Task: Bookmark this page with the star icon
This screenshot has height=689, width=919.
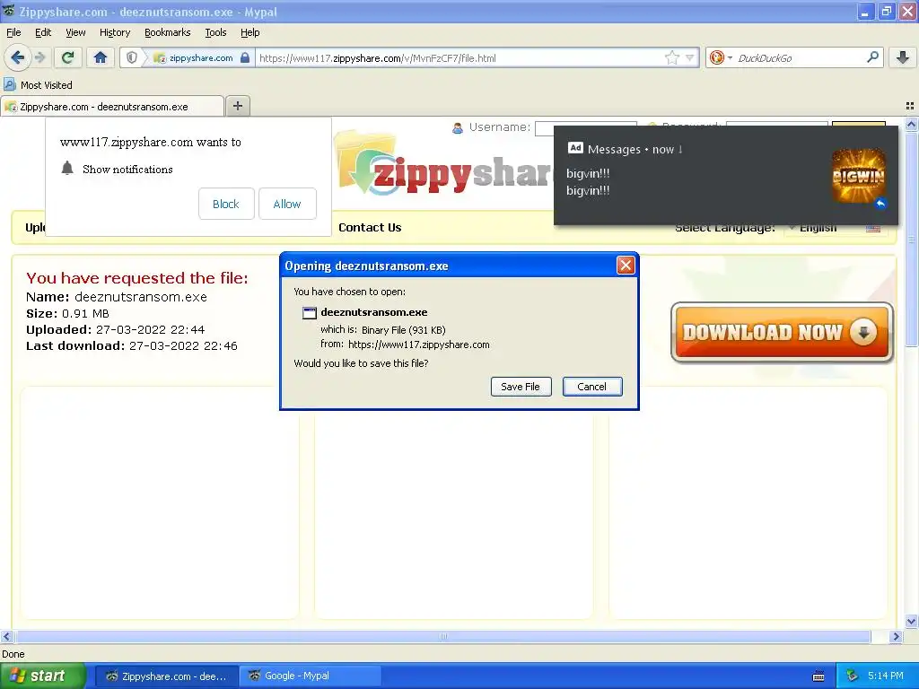Action: (x=671, y=57)
